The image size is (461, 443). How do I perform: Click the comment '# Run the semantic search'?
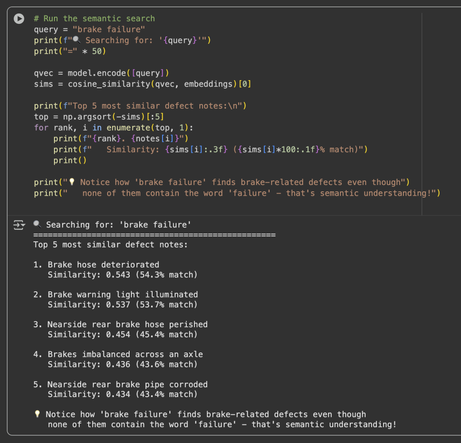point(95,18)
